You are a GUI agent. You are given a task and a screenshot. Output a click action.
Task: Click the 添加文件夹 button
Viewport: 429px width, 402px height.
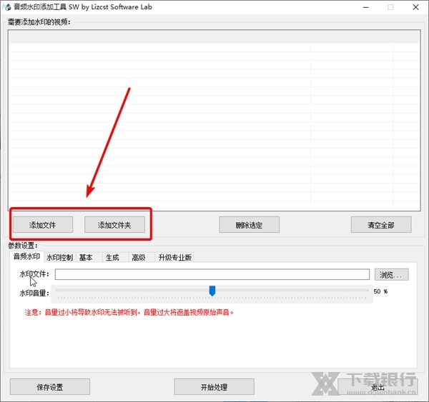tap(114, 225)
